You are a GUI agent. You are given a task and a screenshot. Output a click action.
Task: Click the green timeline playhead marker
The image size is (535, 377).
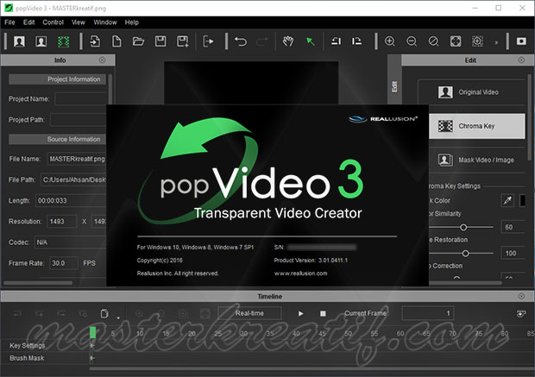(x=92, y=333)
